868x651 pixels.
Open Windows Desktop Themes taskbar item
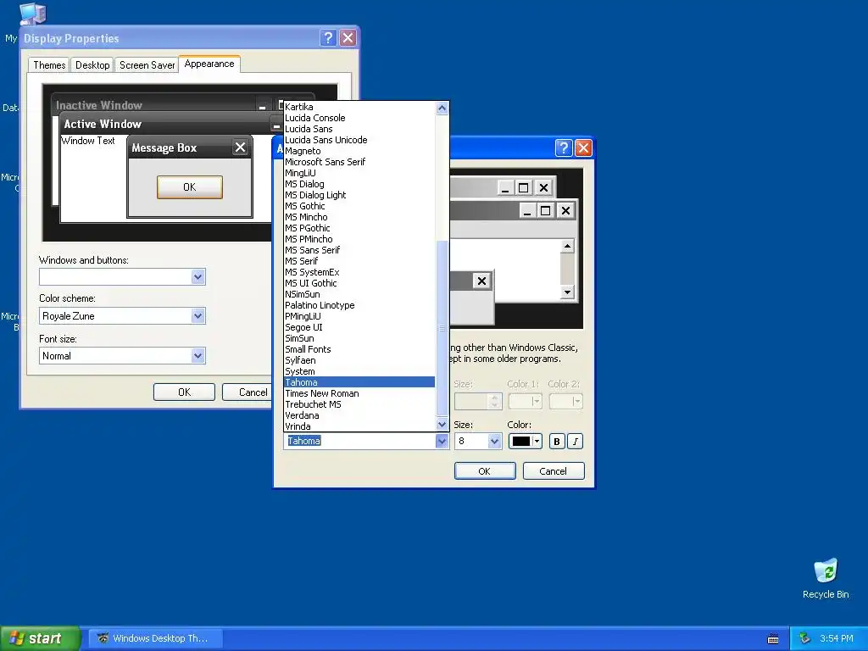point(155,638)
